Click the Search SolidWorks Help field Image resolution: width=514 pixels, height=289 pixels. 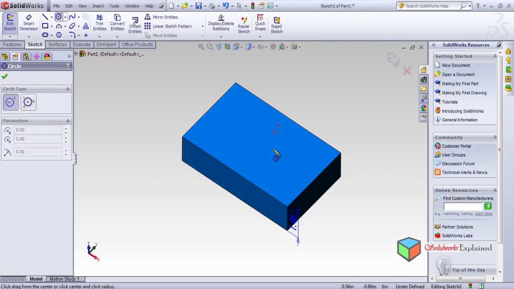click(x=432, y=6)
